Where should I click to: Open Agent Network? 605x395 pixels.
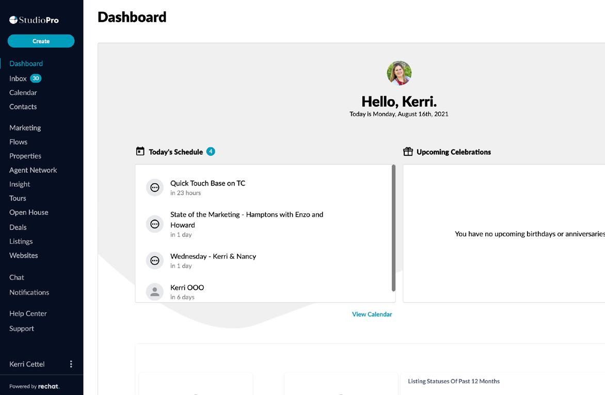point(33,170)
